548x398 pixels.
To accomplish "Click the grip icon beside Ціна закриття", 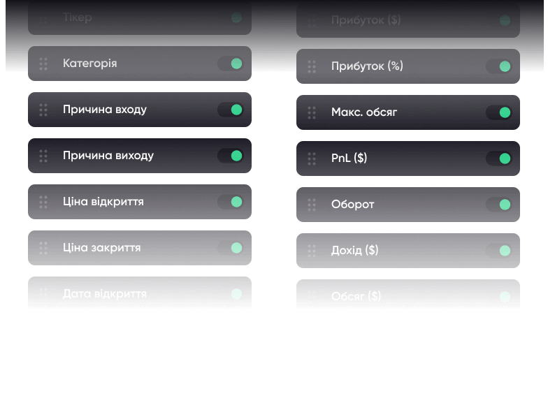I will click(x=43, y=248).
